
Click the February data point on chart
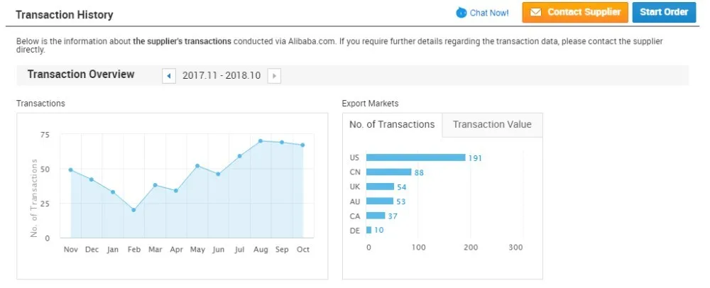[x=133, y=210]
